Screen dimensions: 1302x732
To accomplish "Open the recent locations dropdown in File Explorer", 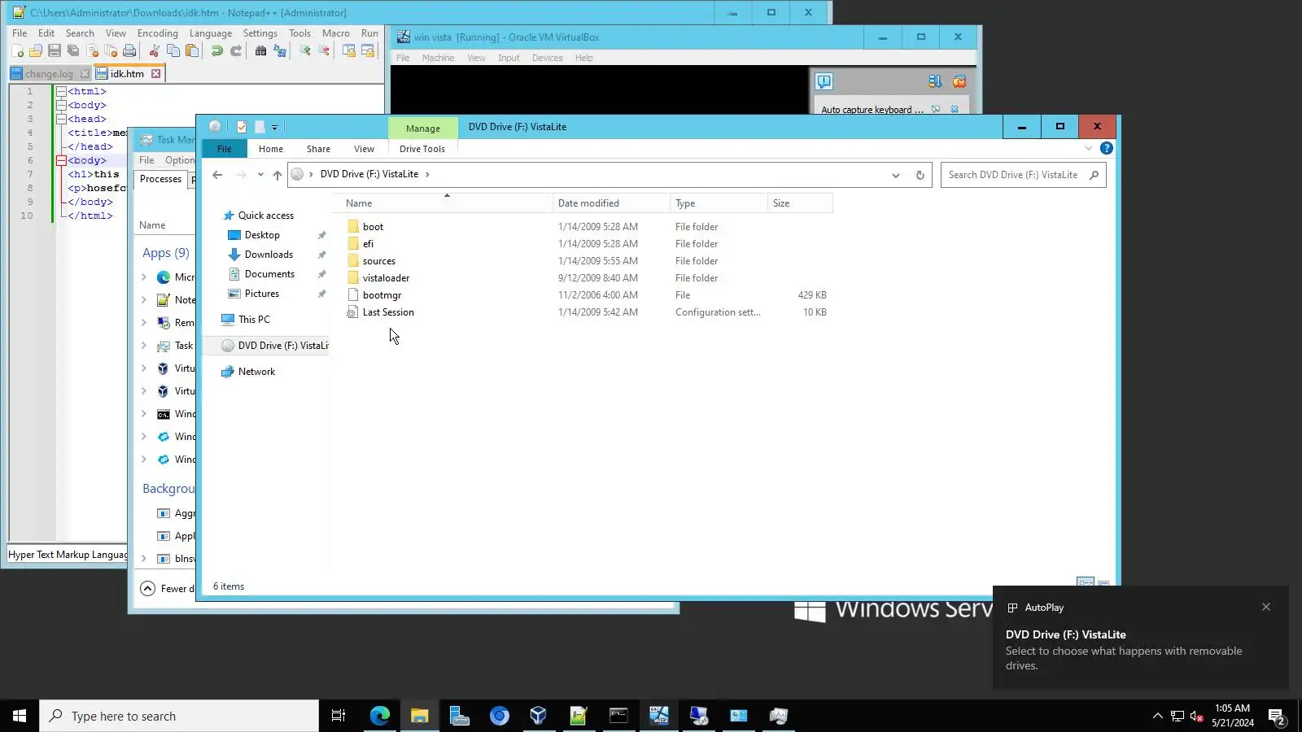I will 260,175.
